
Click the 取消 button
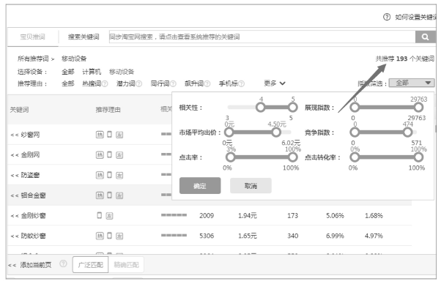[251, 186]
